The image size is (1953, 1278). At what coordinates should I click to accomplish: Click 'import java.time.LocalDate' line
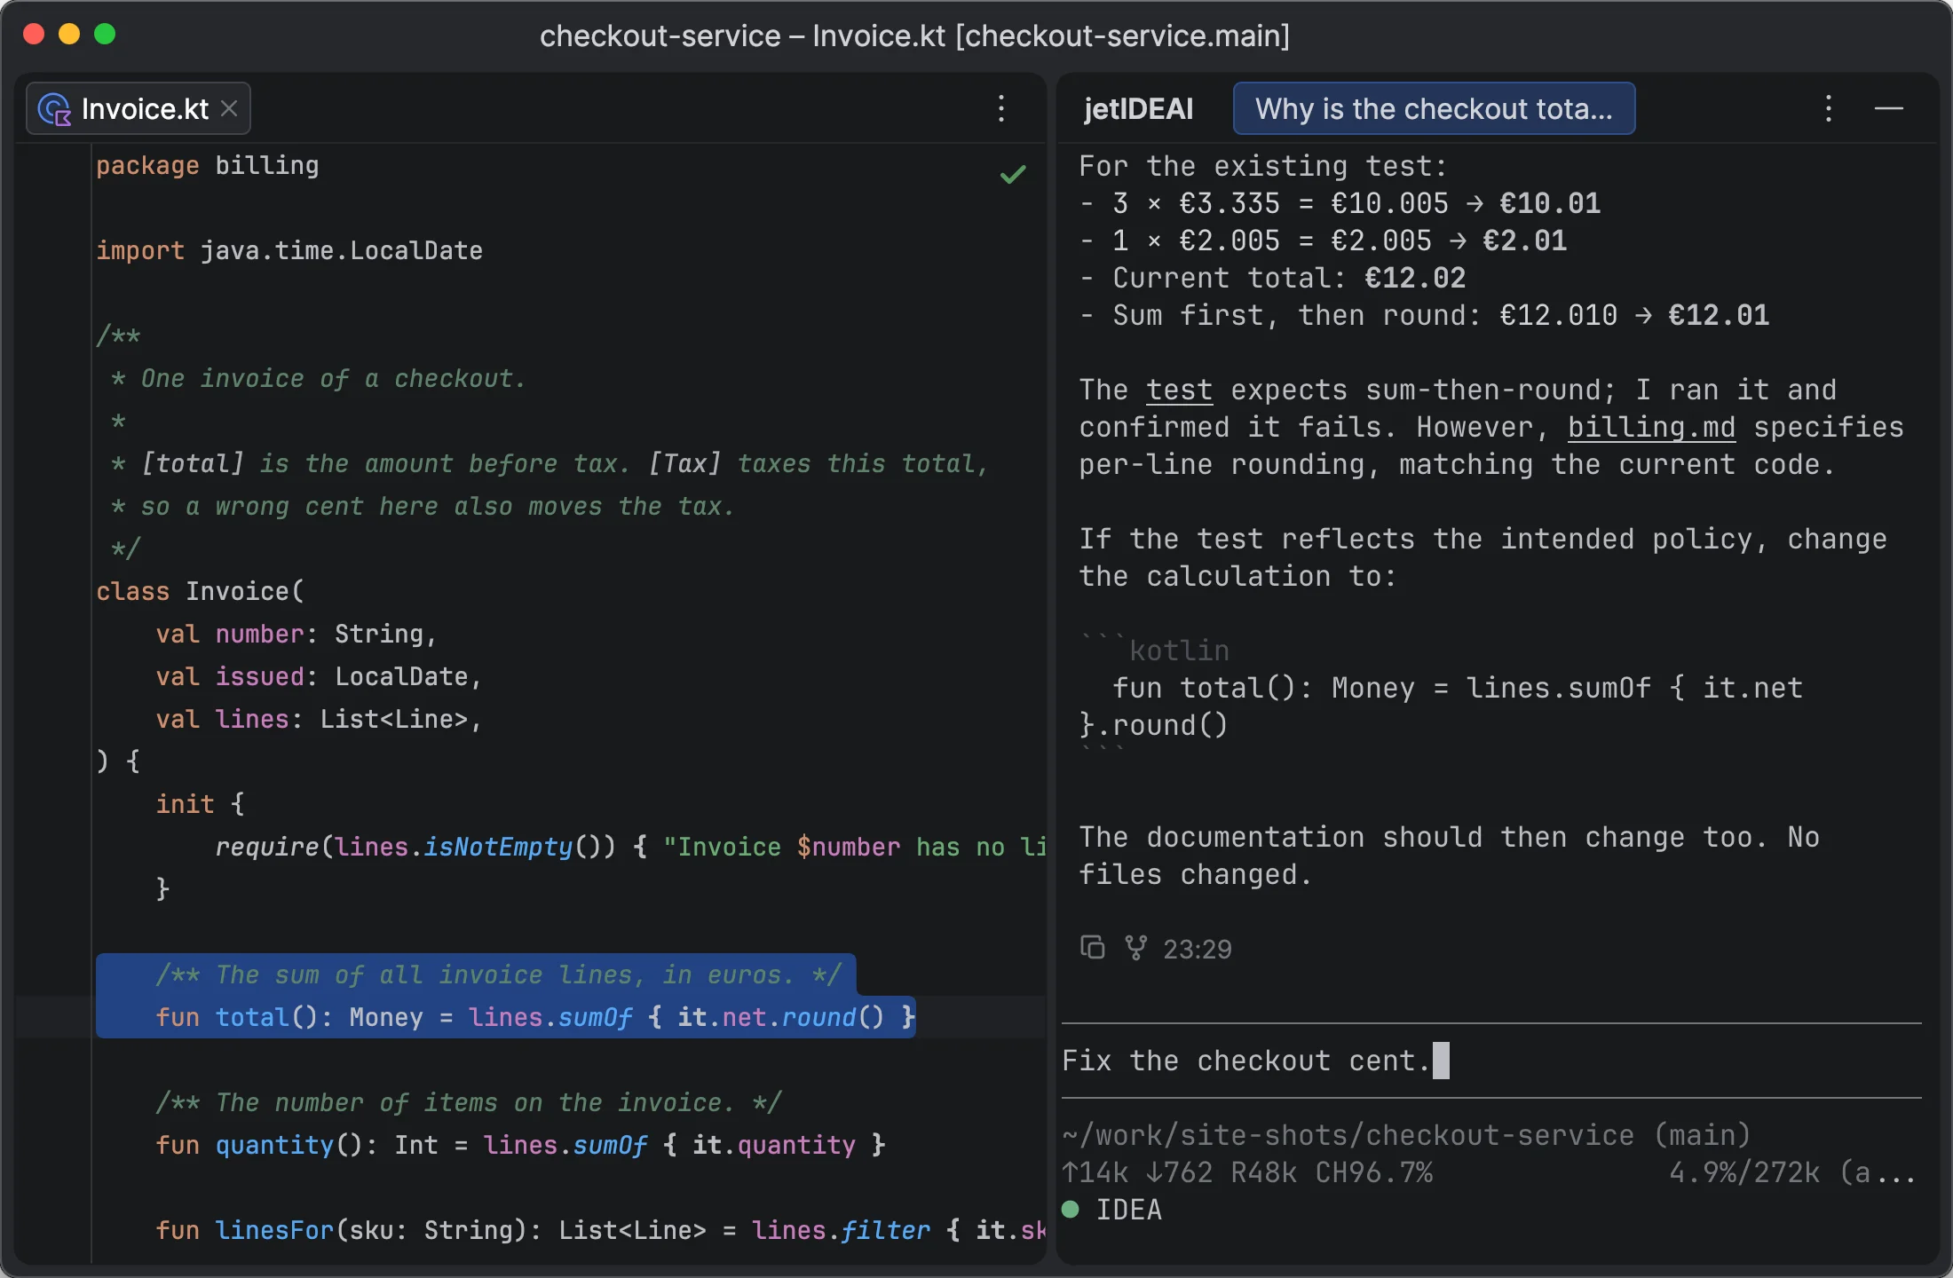[x=289, y=250]
